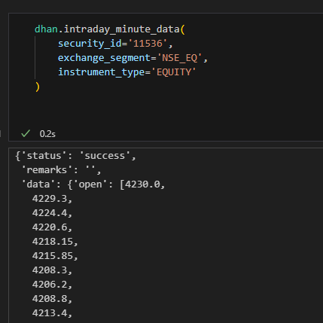323x323 pixels.
Task: Click the 'status': 'success' output line
Action: pos(75,156)
